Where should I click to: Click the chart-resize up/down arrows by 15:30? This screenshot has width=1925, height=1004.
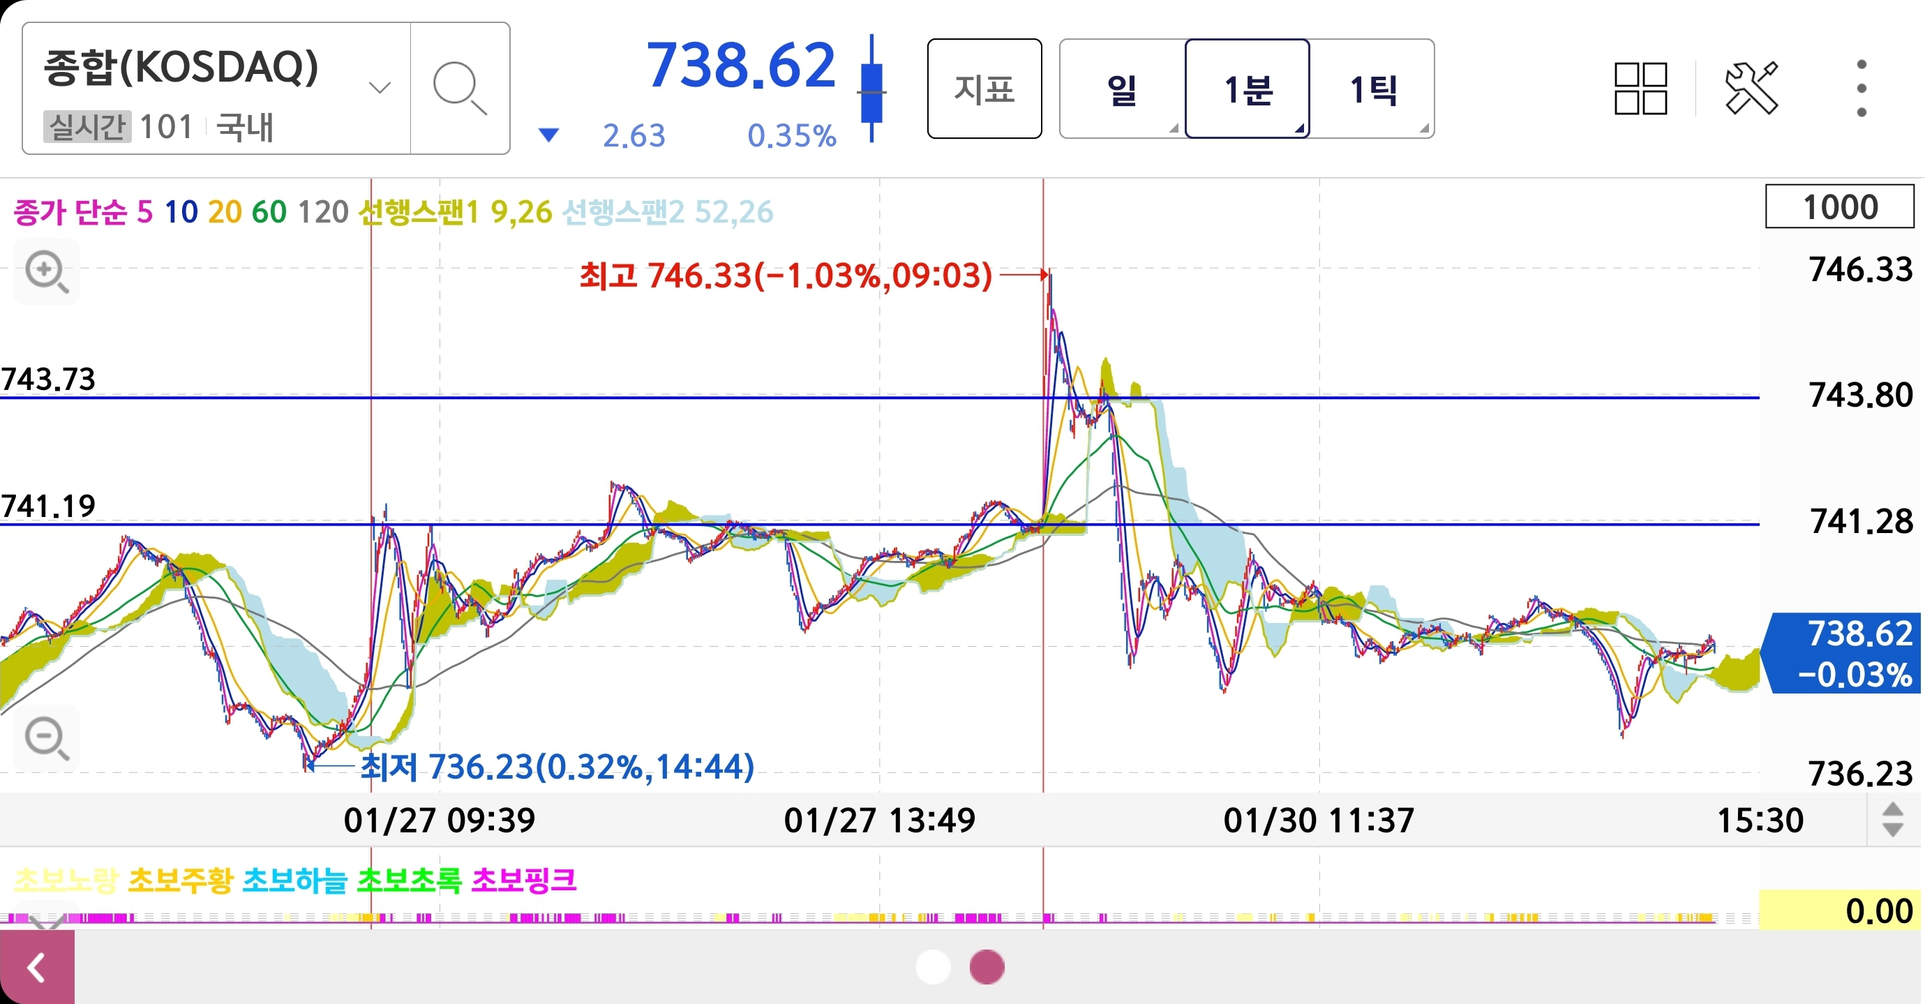click(x=1892, y=820)
